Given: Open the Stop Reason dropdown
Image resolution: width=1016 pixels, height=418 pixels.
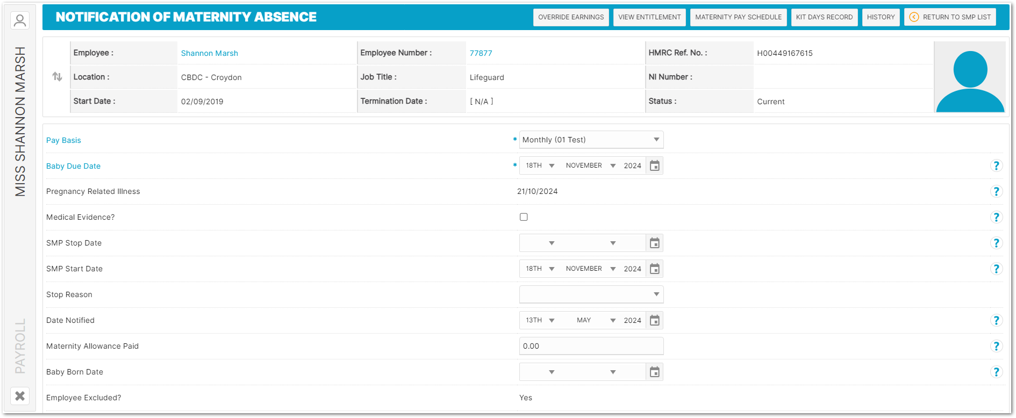Looking at the screenshot, I should (591, 294).
